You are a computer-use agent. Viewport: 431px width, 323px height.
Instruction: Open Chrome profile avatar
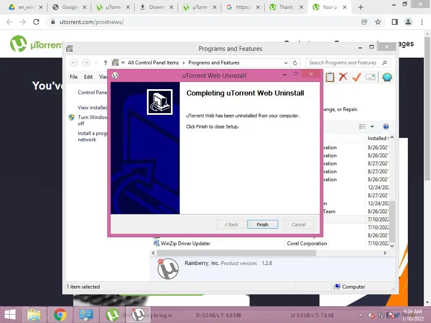[x=408, y=22]
